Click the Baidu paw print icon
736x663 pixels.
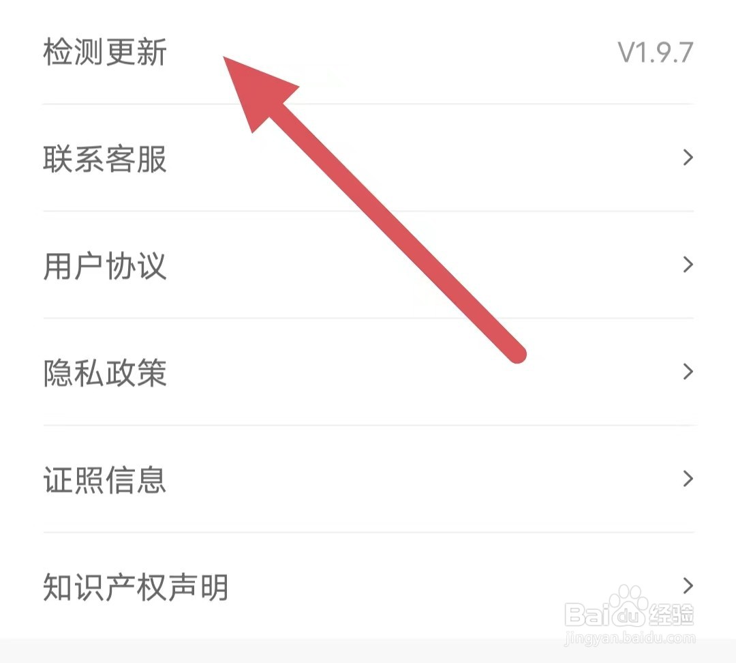pyautogui.click(x=628, y=606)
